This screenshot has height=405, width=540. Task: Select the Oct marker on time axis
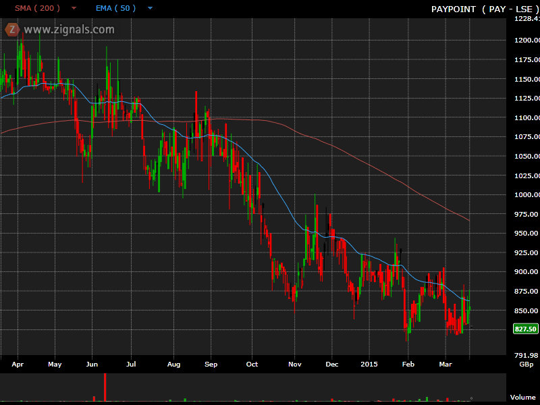[252, 364]
